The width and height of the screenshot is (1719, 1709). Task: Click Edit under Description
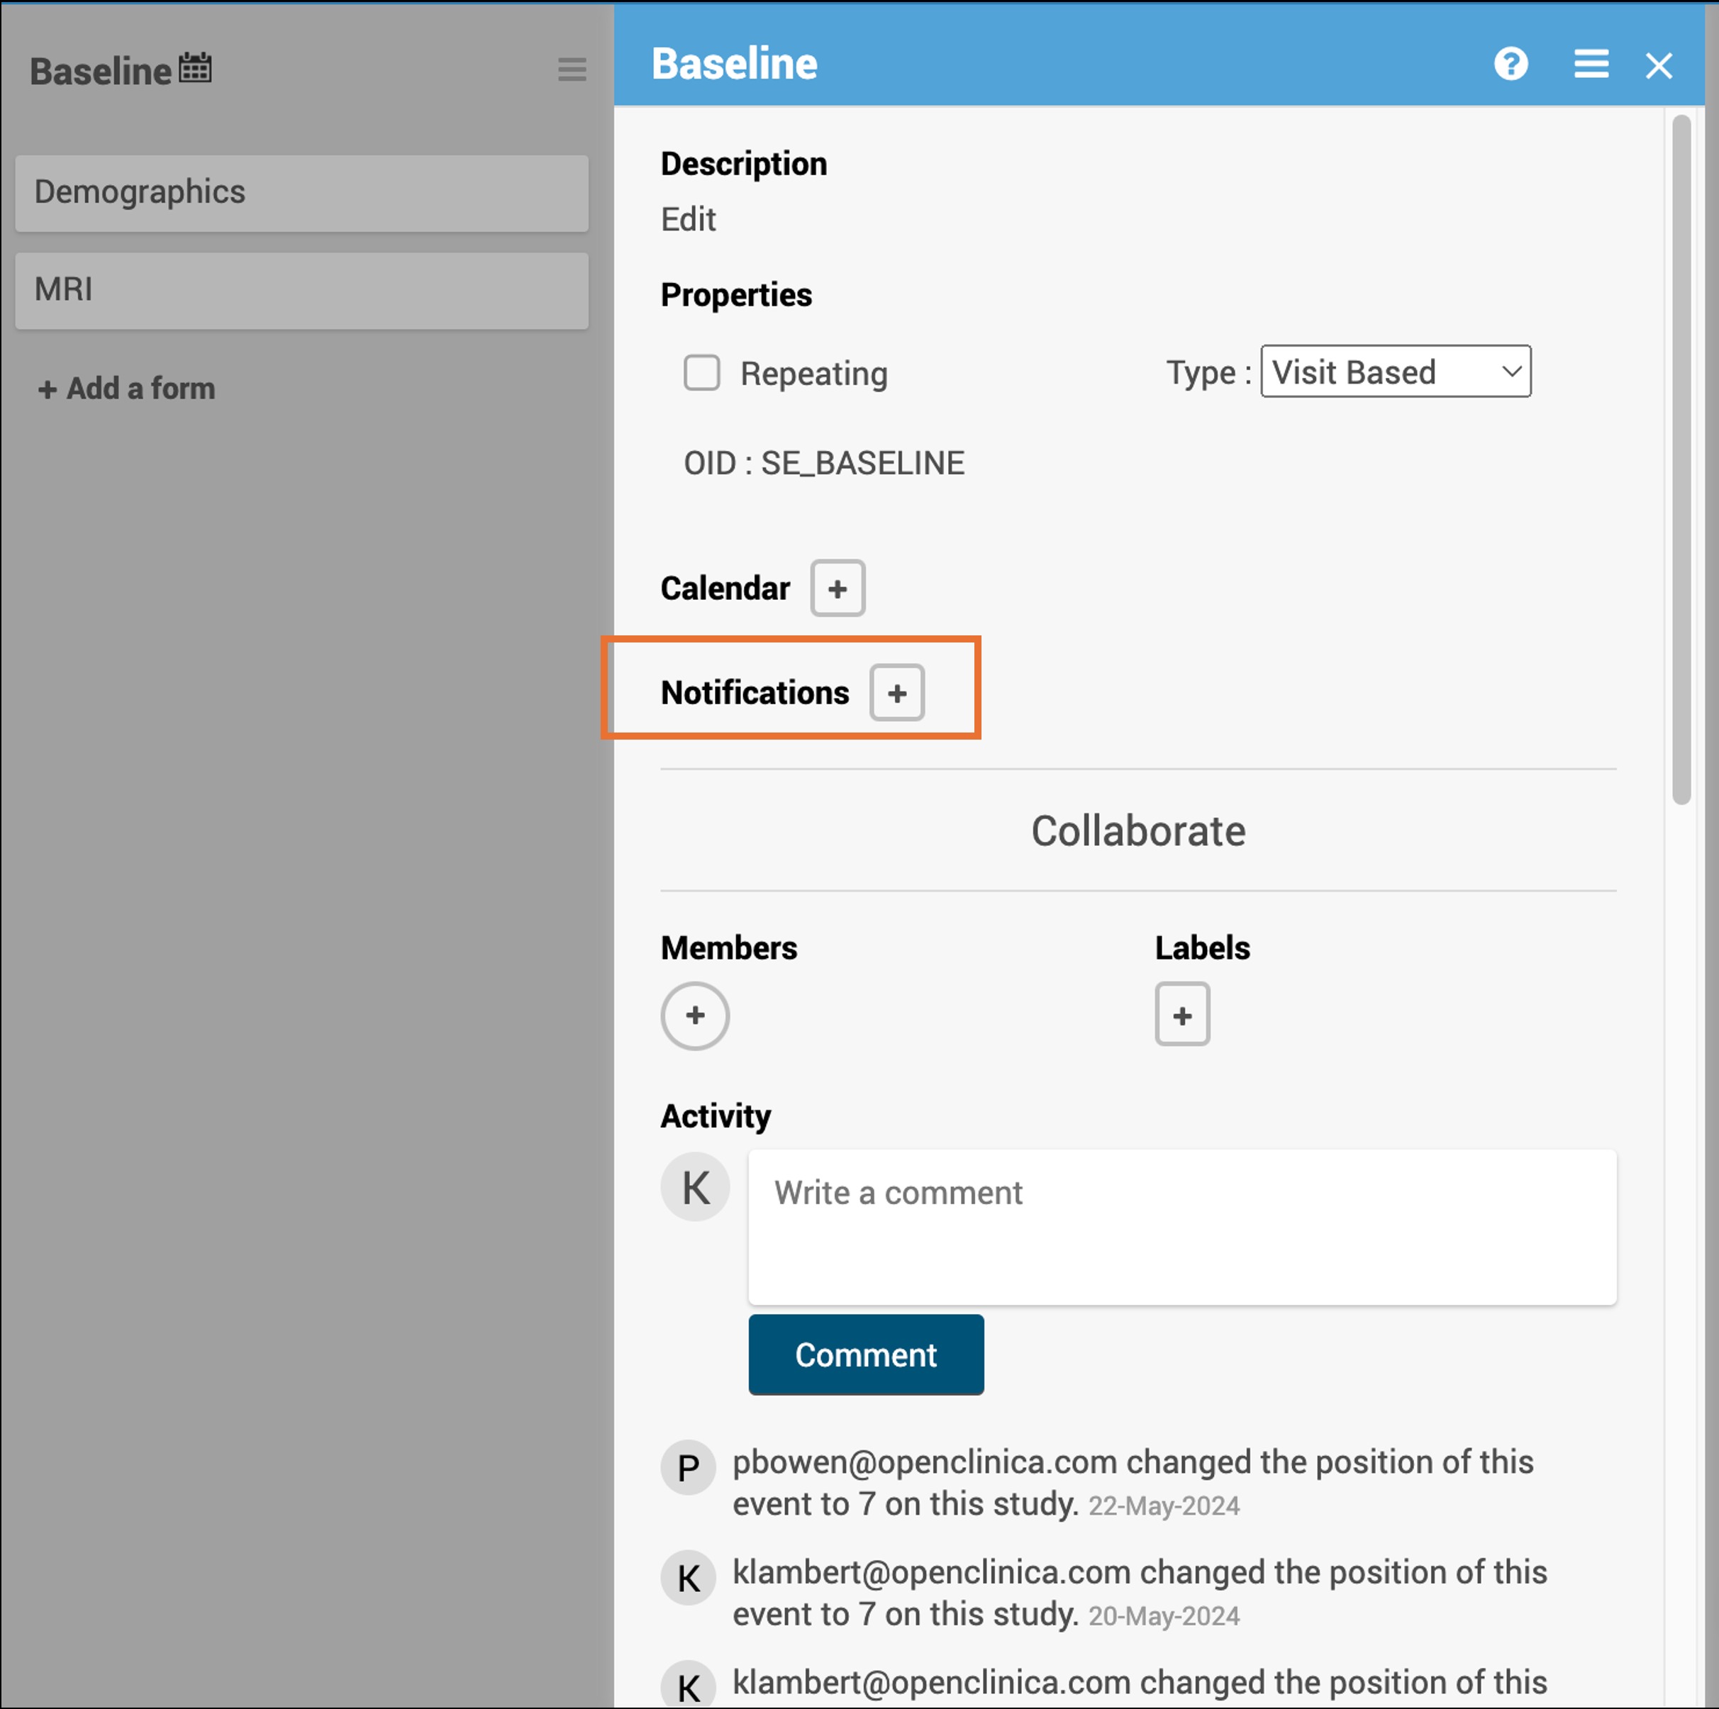click(x=687, y=220)
